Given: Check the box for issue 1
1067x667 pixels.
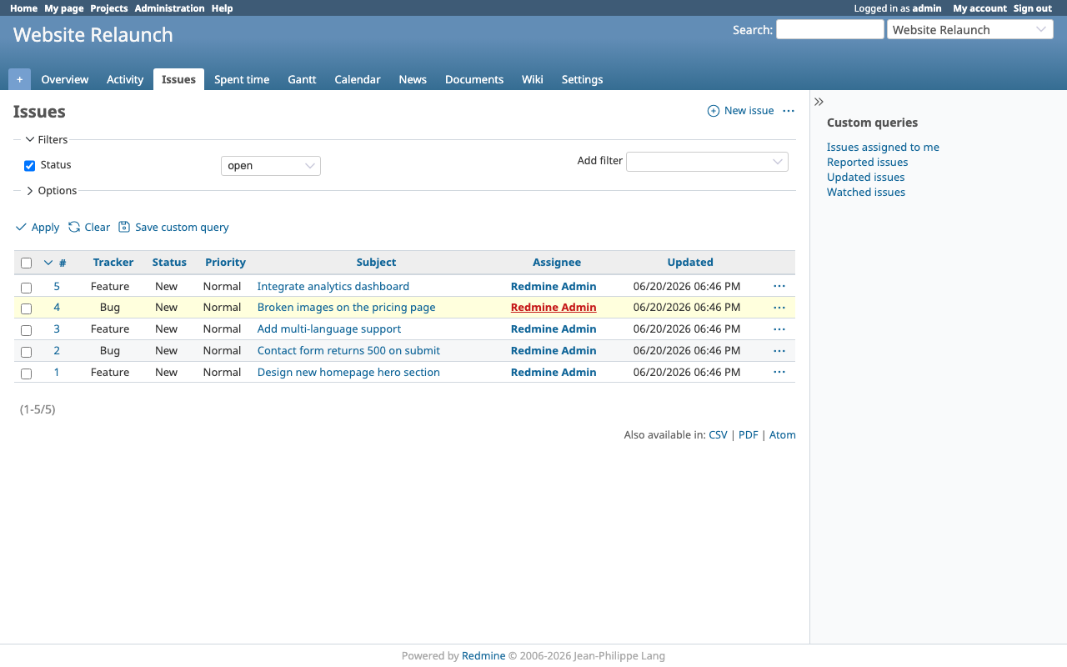Looking at the screenshot, I should tap(27, 374).
